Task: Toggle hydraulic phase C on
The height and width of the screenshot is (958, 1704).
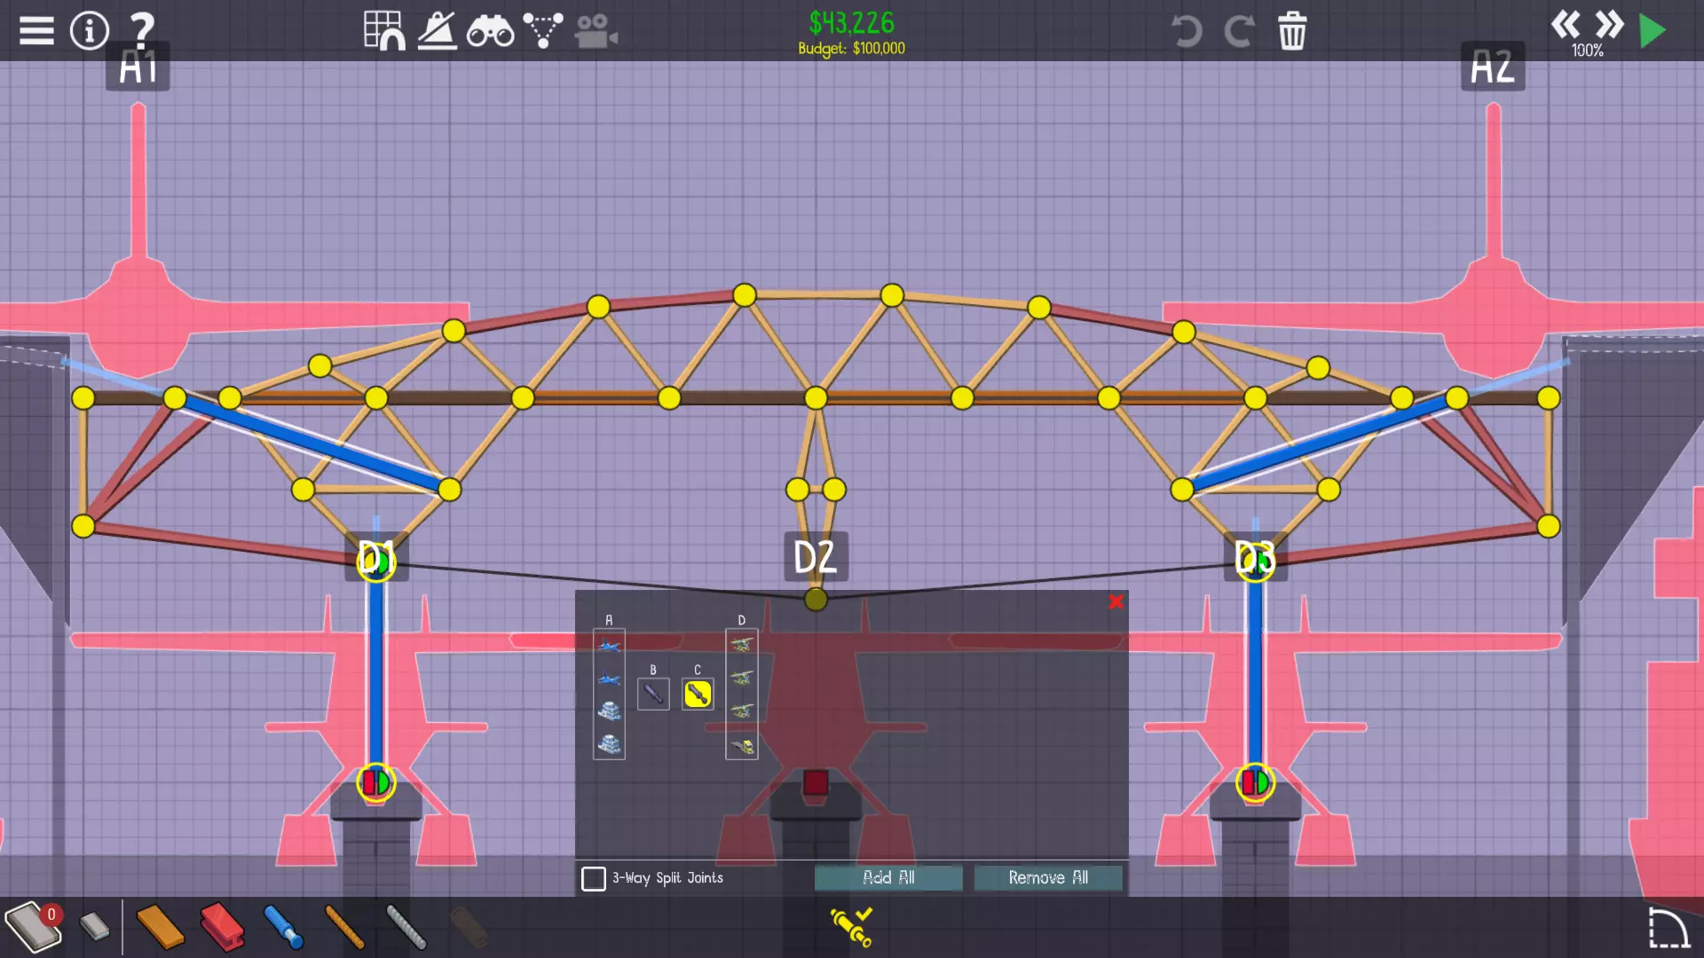Action: [698, 694]
